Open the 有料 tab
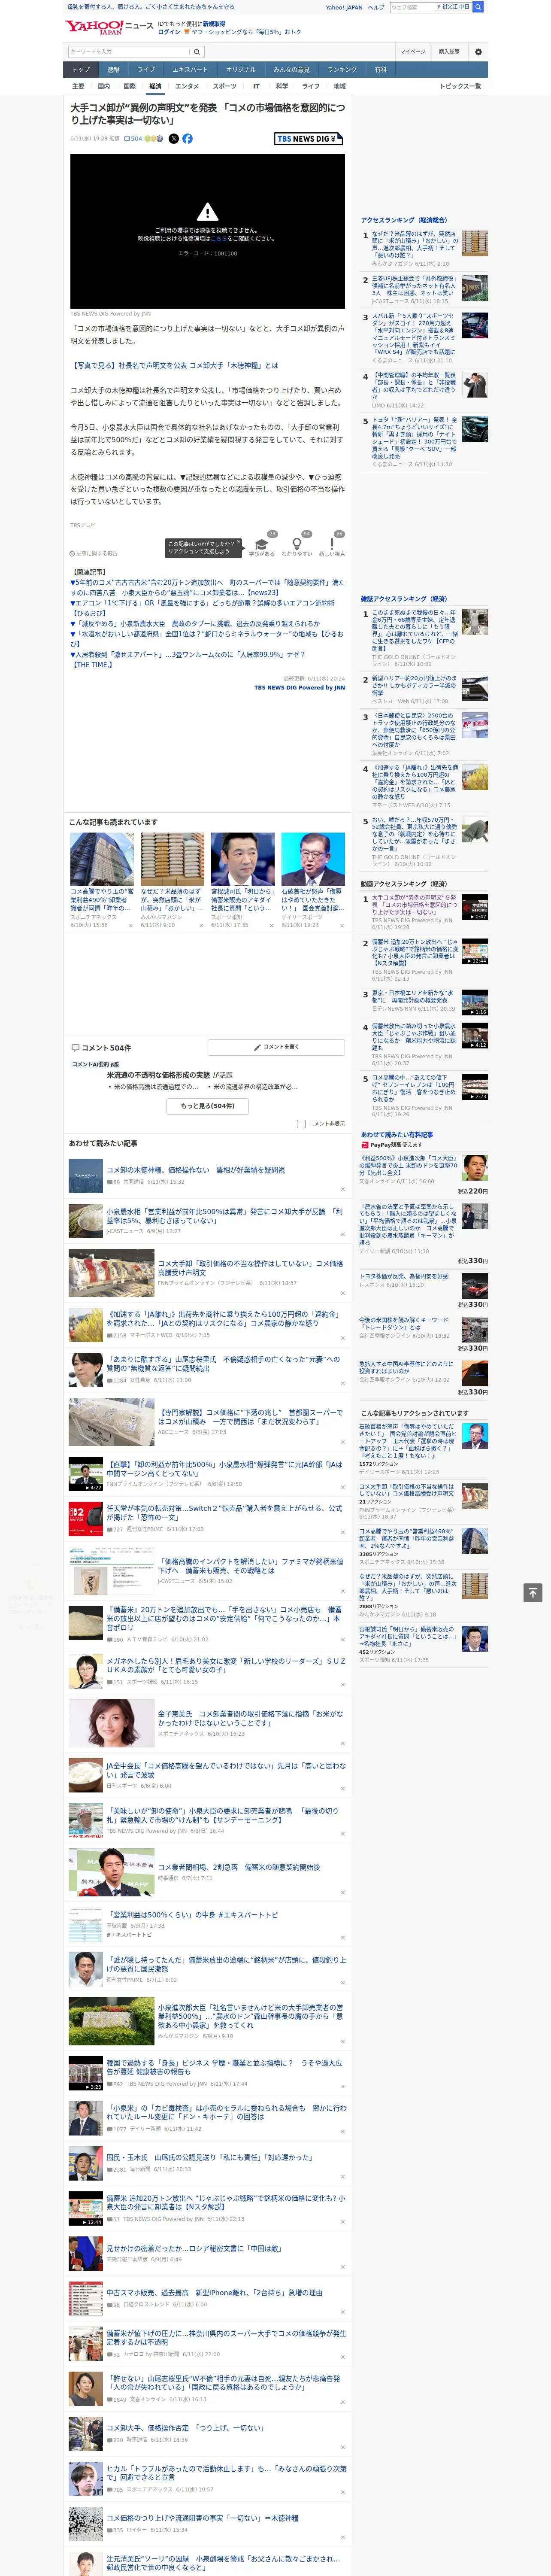551x2576 pixels. click(380, 70)
